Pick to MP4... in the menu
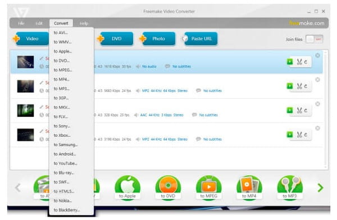The image size is (337, 220). [71, 79]
